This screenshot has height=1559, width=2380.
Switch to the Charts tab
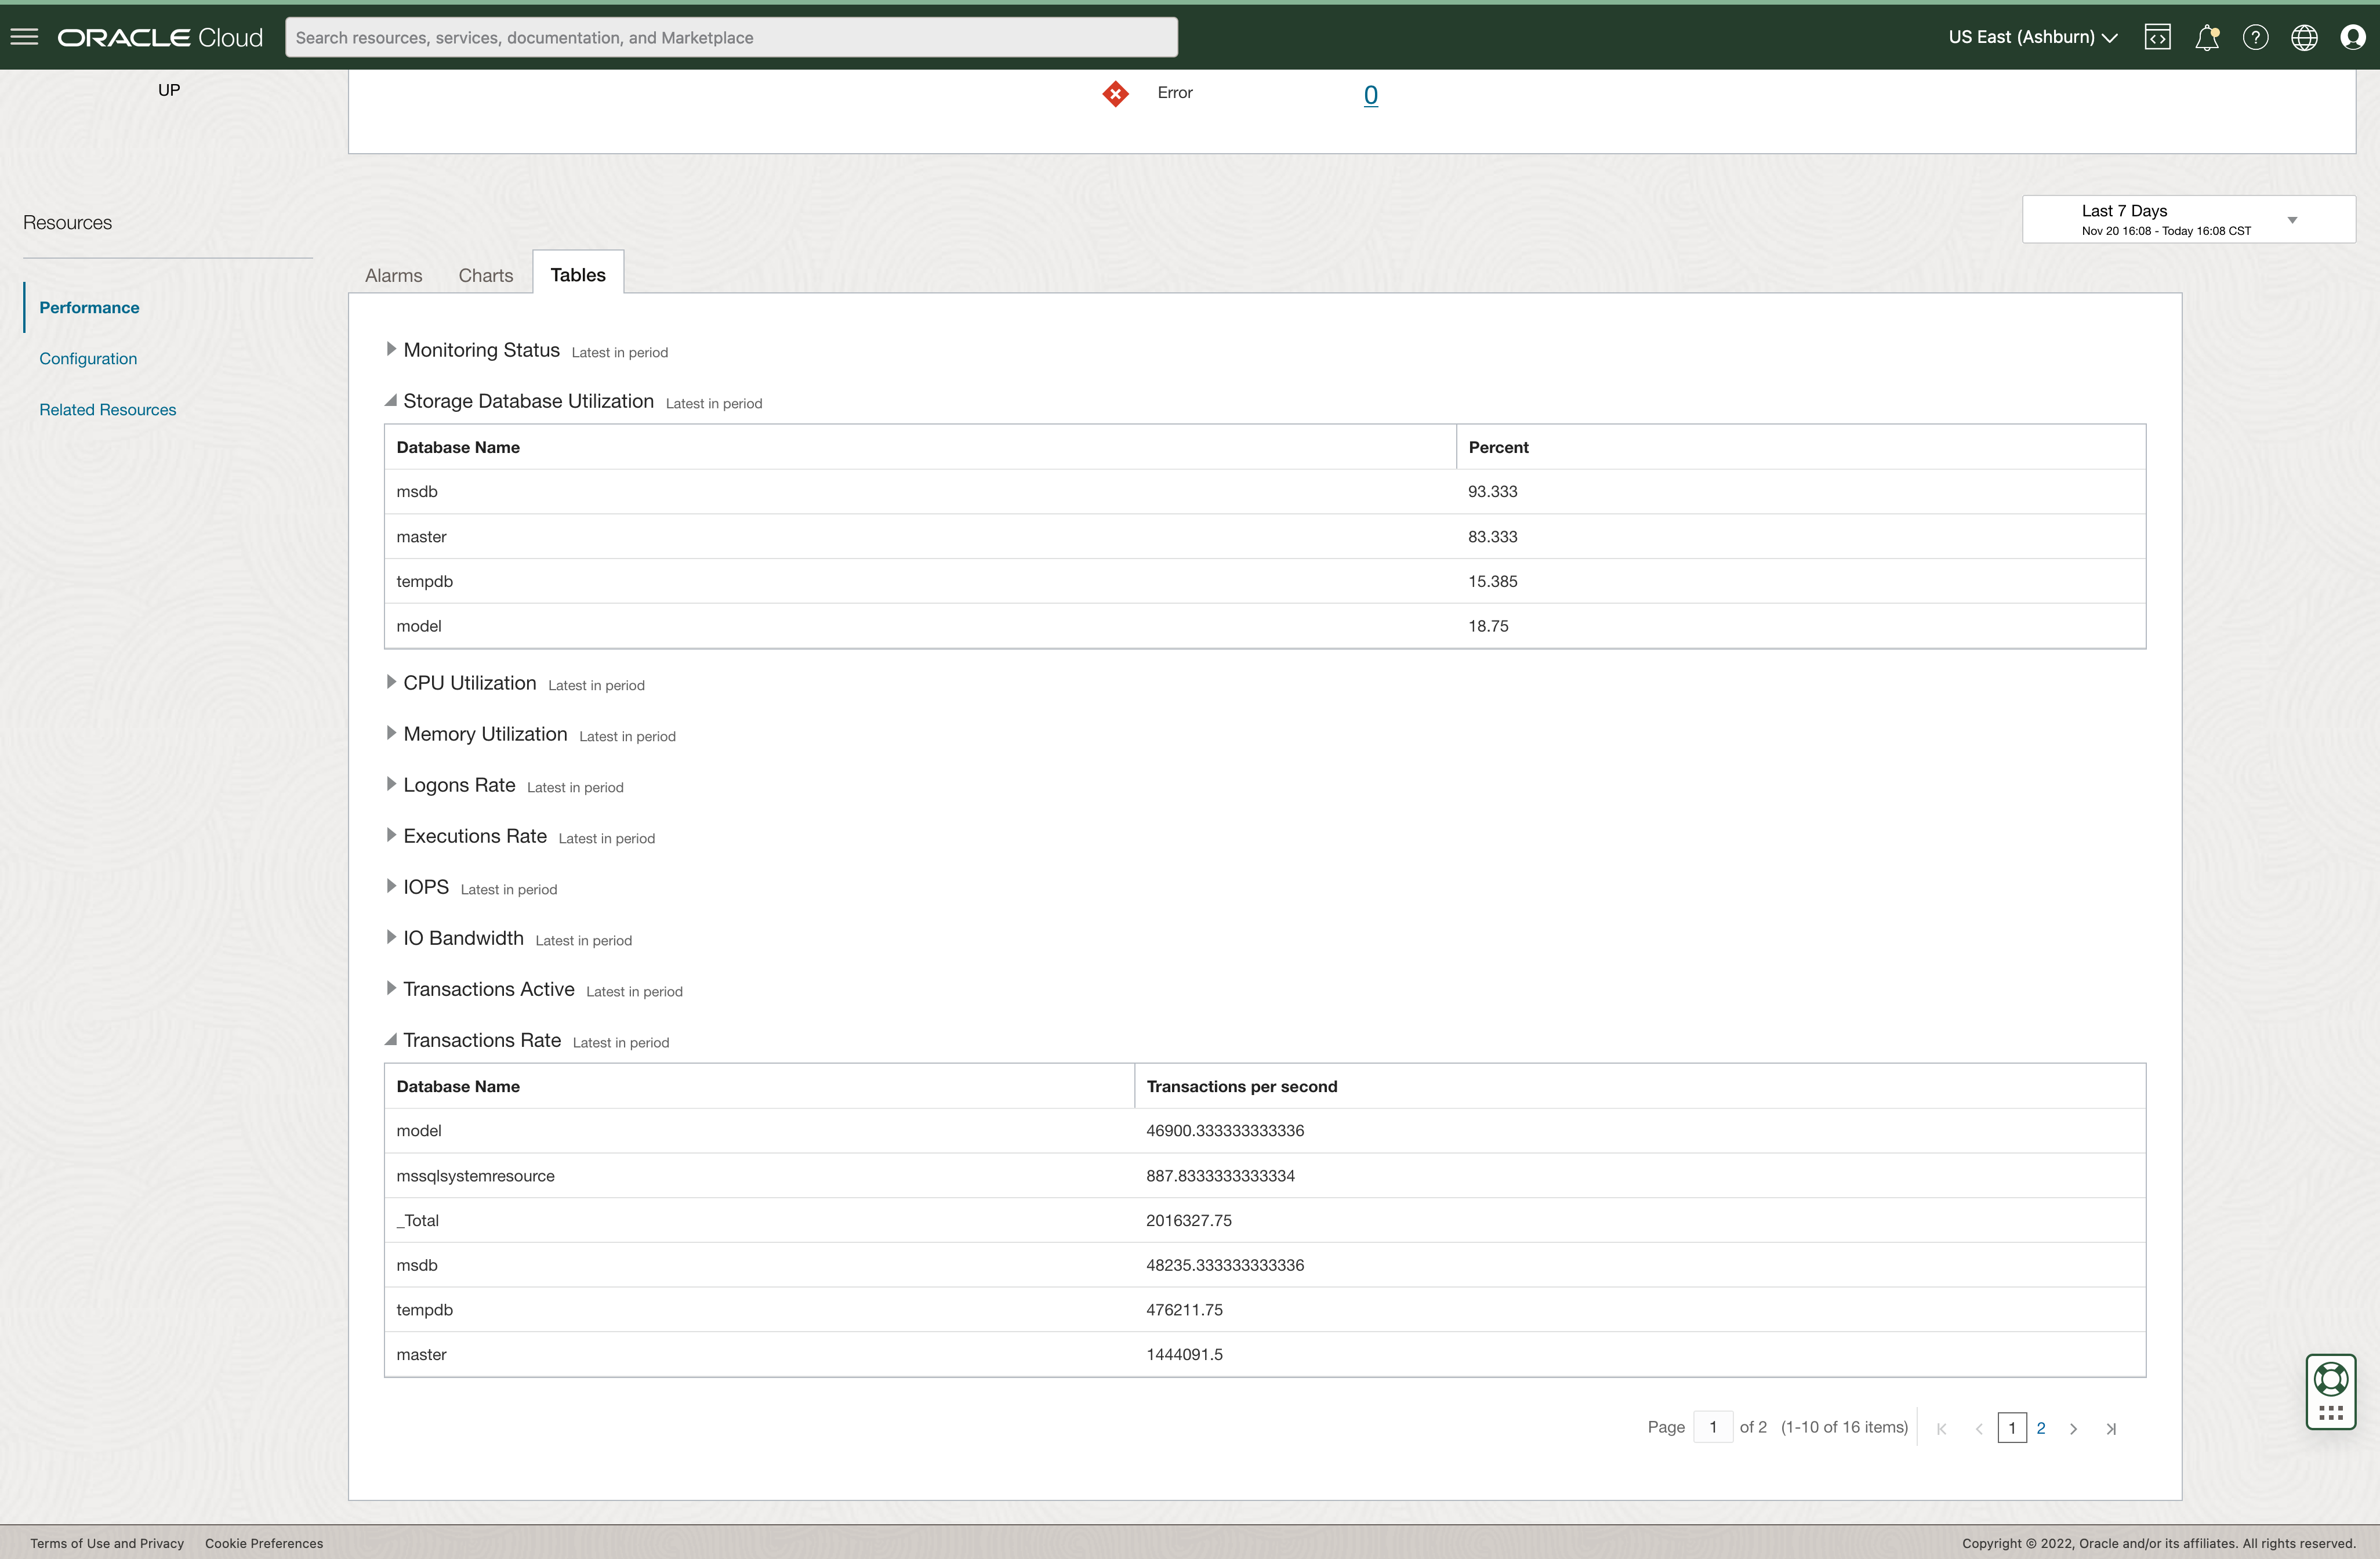(485, 275)
